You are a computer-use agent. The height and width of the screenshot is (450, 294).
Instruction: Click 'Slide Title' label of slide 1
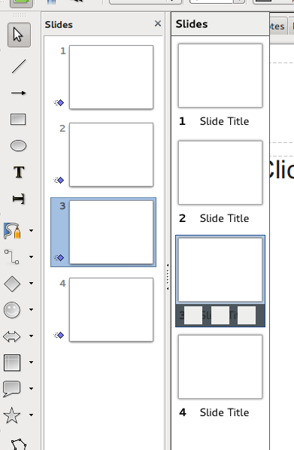(x=224, y=121)
